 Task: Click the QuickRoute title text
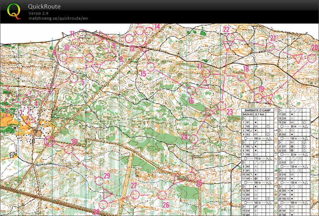(44, 6)
